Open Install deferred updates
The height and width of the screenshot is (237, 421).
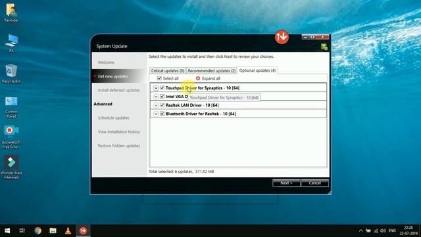point(118,90)
